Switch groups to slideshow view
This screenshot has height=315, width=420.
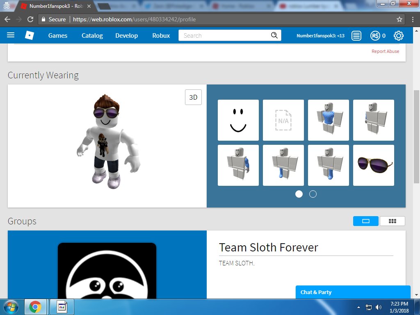(x=365, y=221)
